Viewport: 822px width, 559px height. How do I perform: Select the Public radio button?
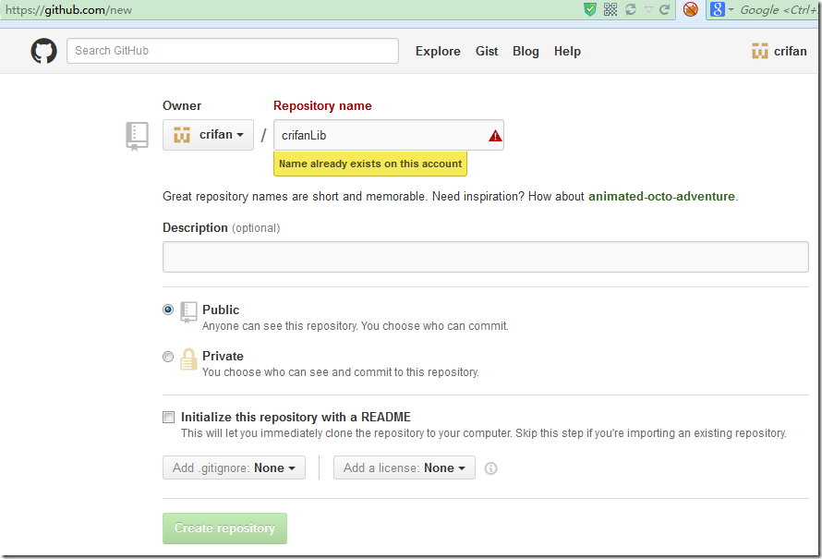coord(168,310)
